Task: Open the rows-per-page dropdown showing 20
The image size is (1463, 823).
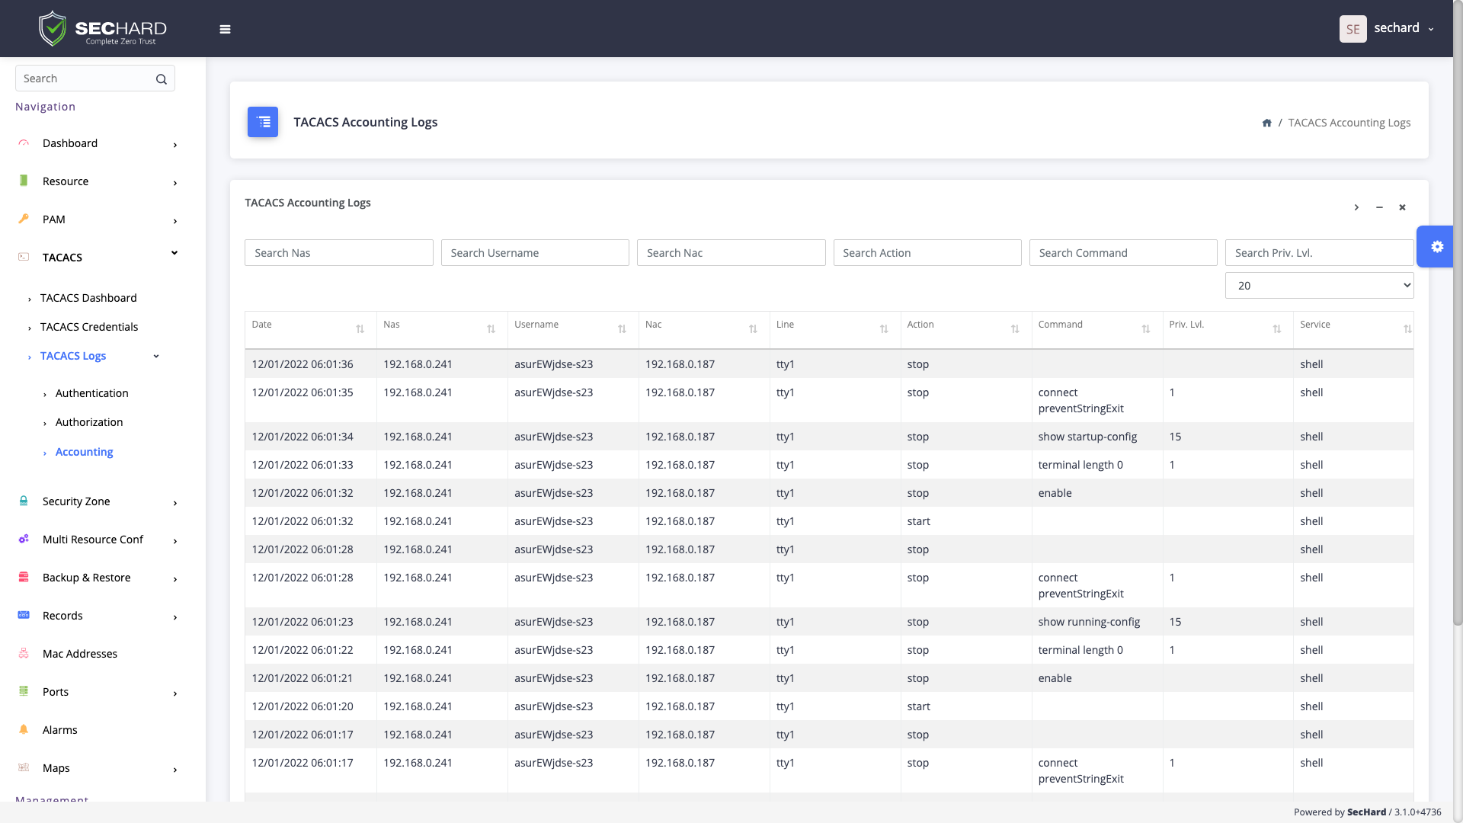Action: pos(1319,286)
